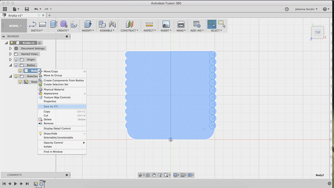Screen dimensions: 334x188
Task: Click the TOP face of ViewCube
Action: click(x=318, y=33)
